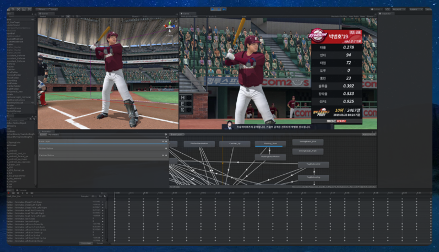Toggle Local/Global handle rotation button
The height and width of the screenshot is (252, 439).
(53, 9)
